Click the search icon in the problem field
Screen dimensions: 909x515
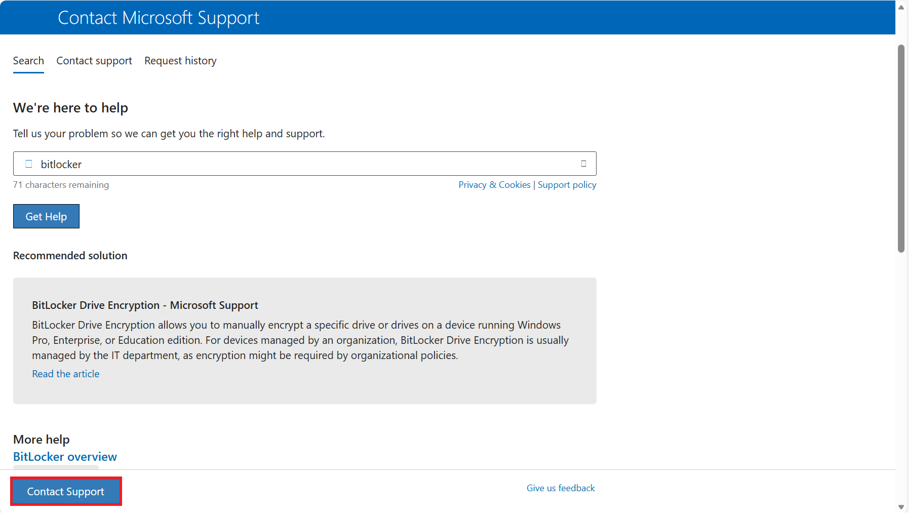click(29, 164)
